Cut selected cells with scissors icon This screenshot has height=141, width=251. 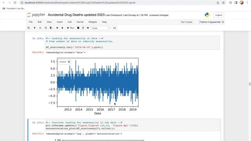(x=40, y=28)
